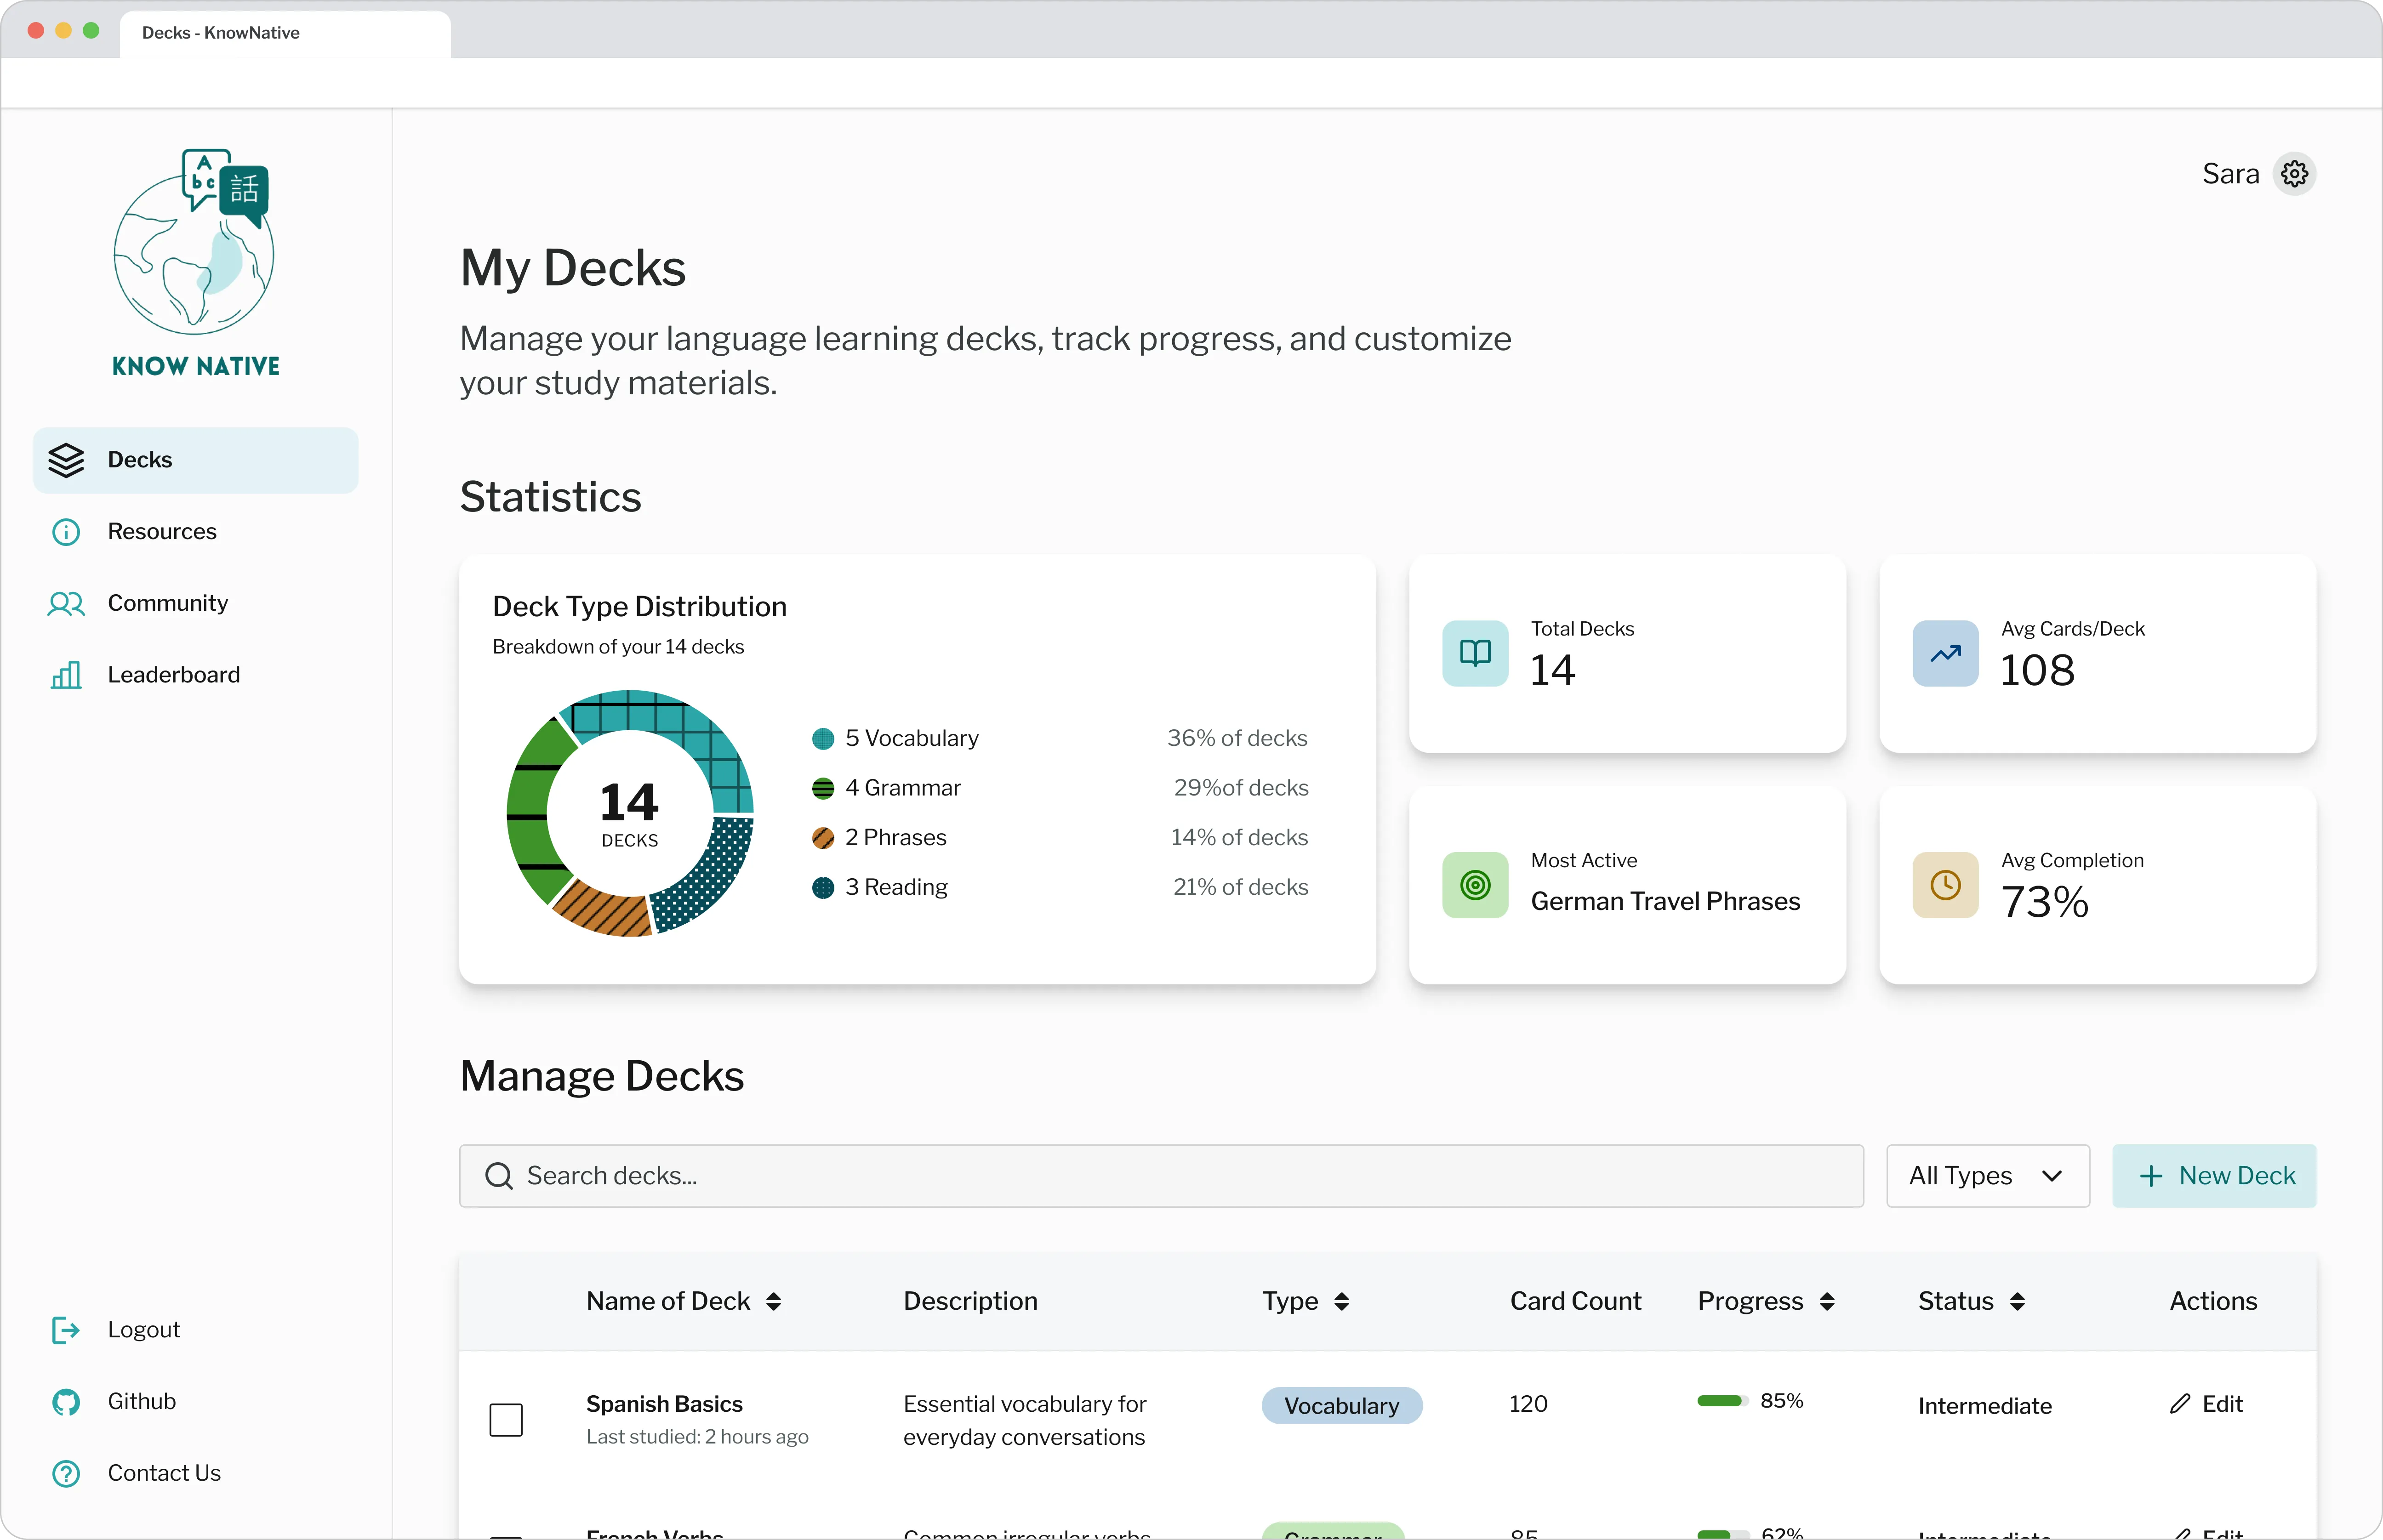Click the pencil icon for Spanish Basics
The image size is (2383, 1540).
click(2180, 1404)
